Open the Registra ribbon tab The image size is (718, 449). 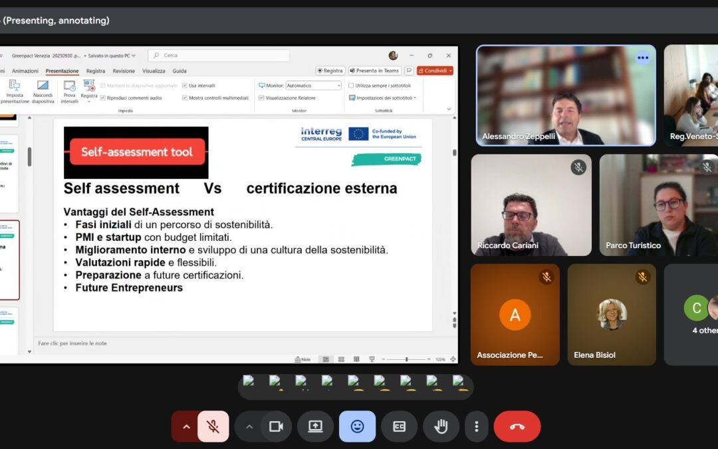click(95, 71)
